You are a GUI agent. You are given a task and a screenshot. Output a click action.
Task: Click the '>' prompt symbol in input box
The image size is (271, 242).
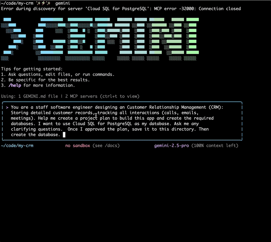7,107
